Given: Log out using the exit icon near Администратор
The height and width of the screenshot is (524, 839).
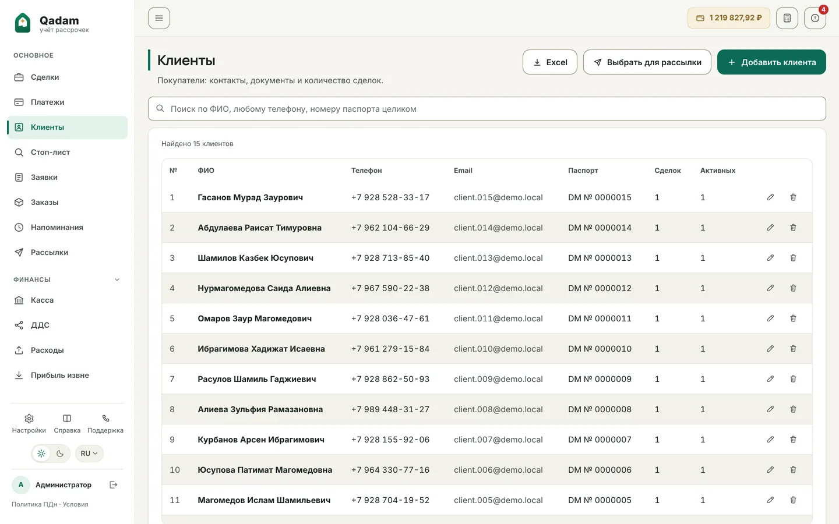Looking at the screenshot, I should tap(114, 484).
